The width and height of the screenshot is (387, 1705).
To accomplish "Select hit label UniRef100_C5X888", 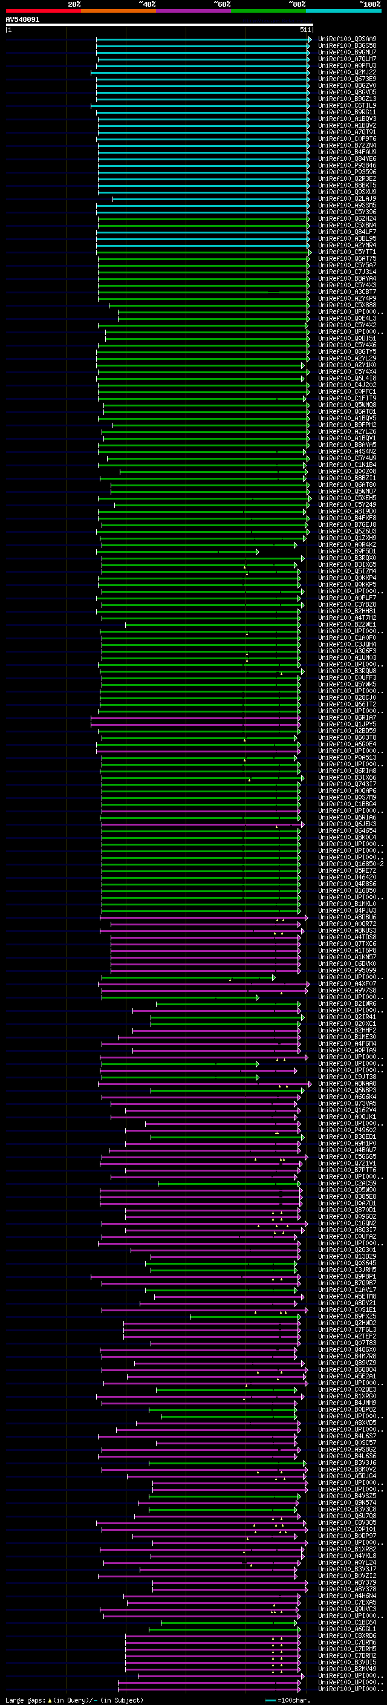I will [347, 305].
